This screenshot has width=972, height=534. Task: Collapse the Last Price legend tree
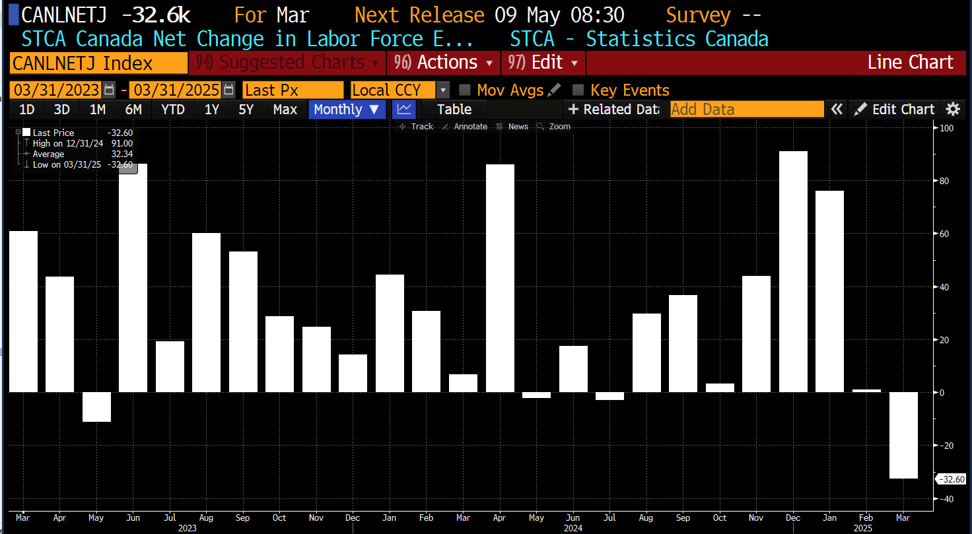point(18,133)
